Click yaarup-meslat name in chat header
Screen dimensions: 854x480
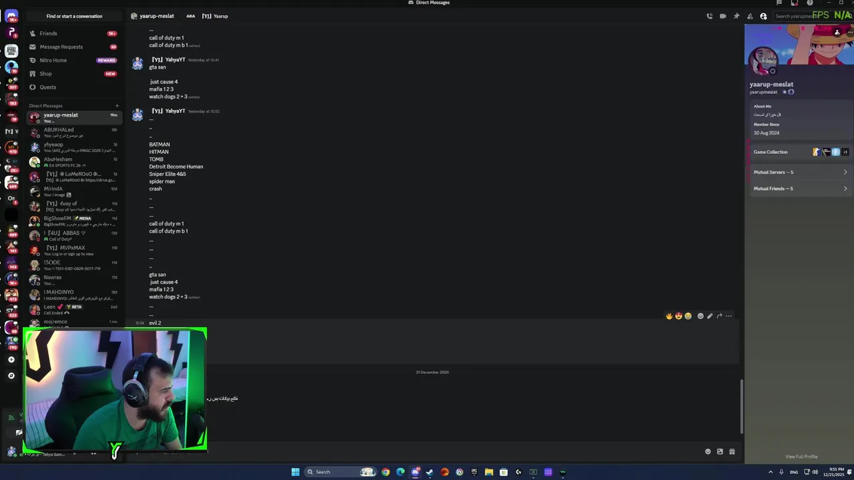click(157, 16)
